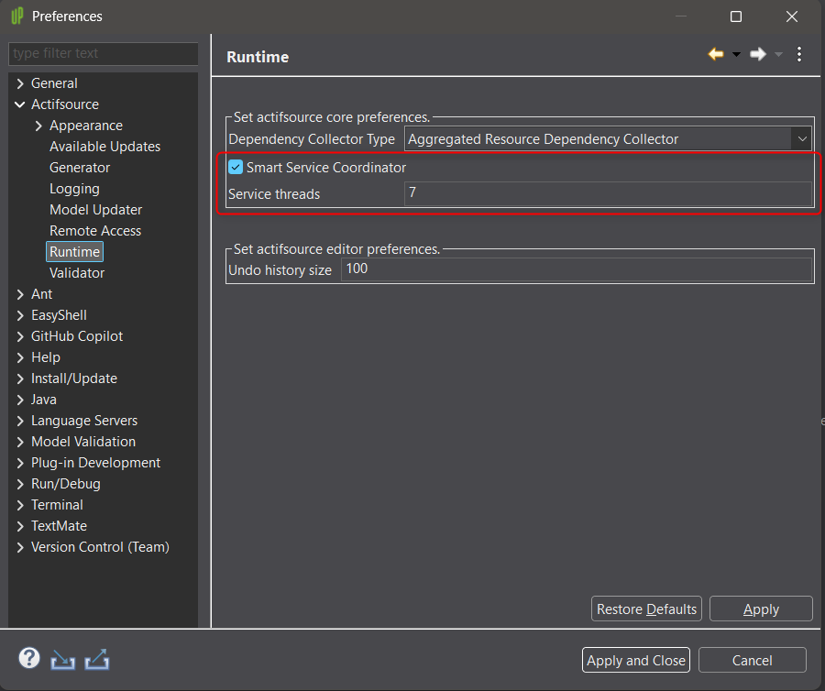Select Validator preference page

tap(77, 273)
